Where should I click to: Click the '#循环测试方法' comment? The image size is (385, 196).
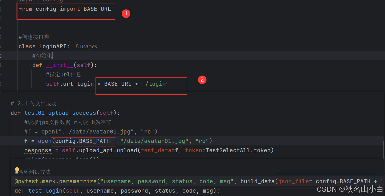(32, 172)
